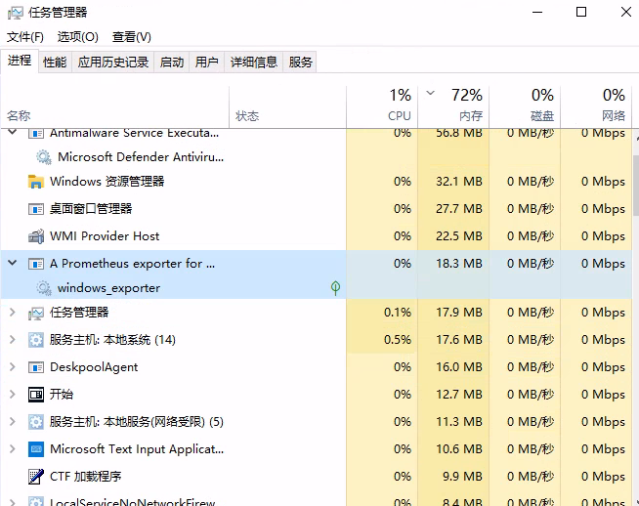639x506 pixels.
Task: Click the Microsoft Defender Antivirus gear icon
Action: 43,156
